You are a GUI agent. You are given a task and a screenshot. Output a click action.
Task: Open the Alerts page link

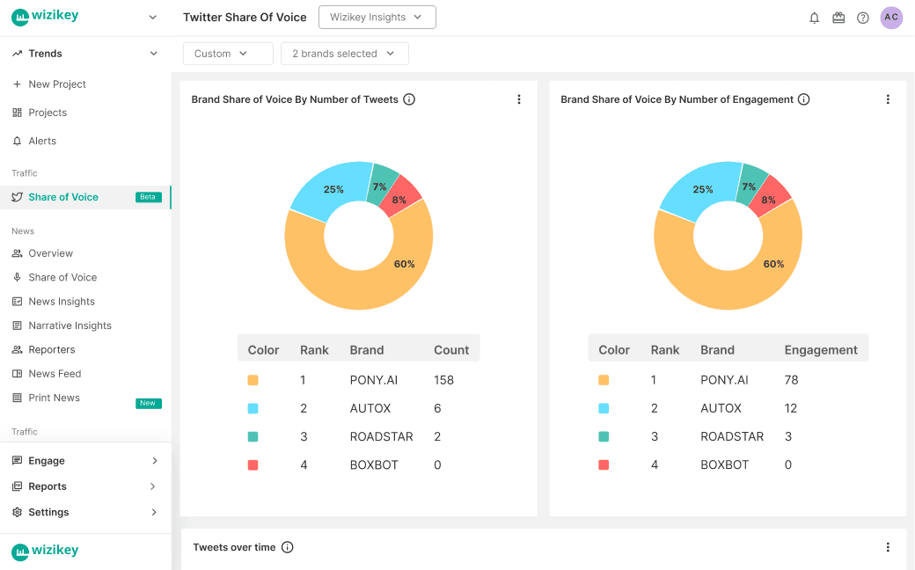[x=42, y=141]
